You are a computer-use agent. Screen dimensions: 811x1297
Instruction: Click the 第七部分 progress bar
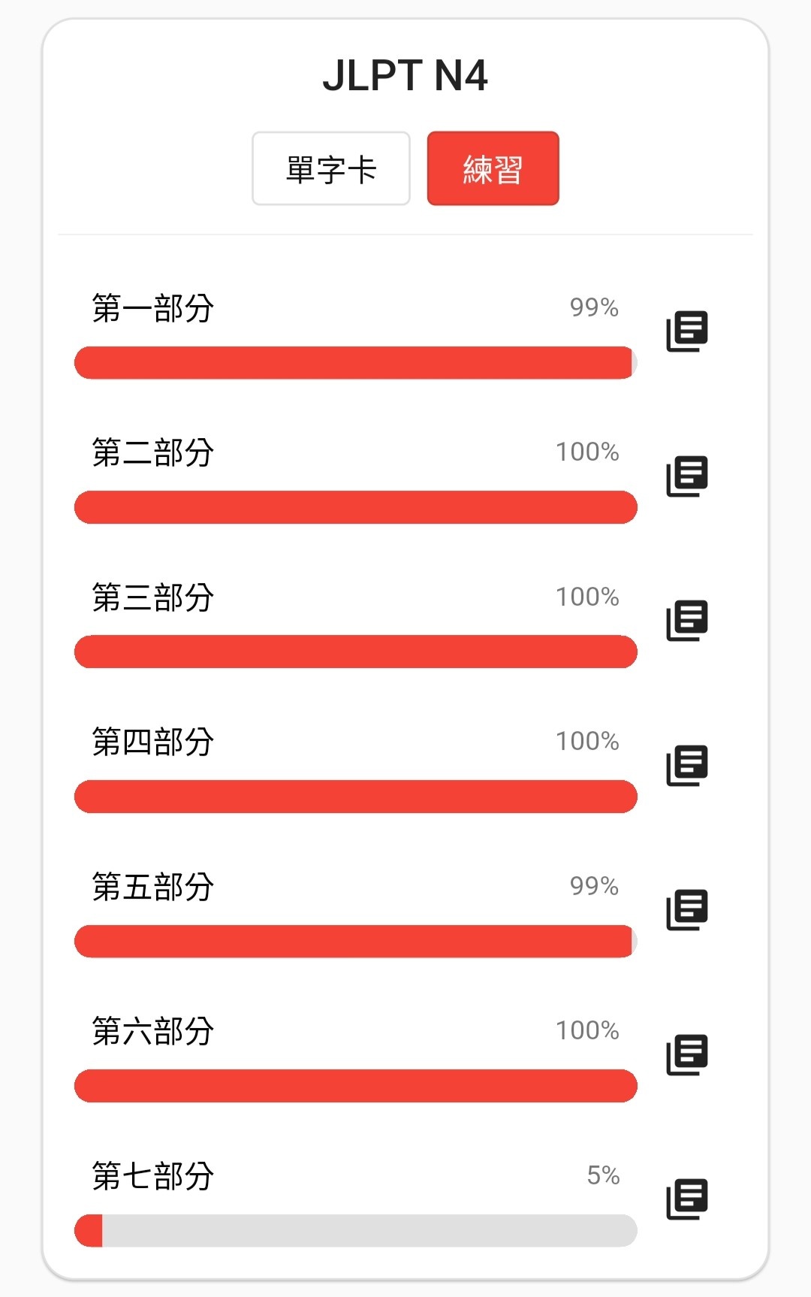pyautogui.click(x=356, y=1231)
